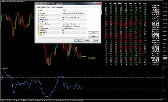This screenshot has width=168, height=102.
Task: Click the icon beside TimeFrames variable
Action: pos(38,17)
